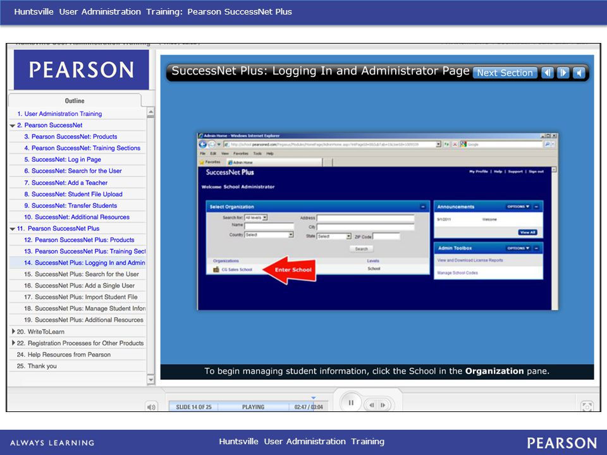This screenshot has width=607, height=455.
Task: Click the organization Name input field
Action: (269, 226)
